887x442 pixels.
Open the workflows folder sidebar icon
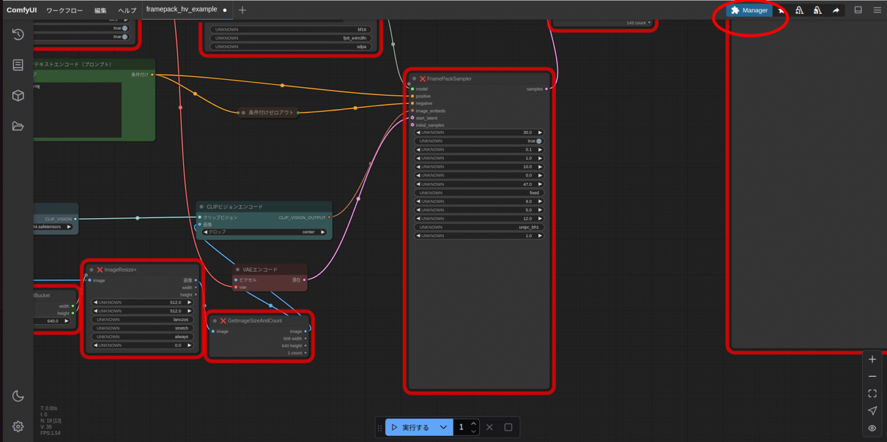point(18,126)
